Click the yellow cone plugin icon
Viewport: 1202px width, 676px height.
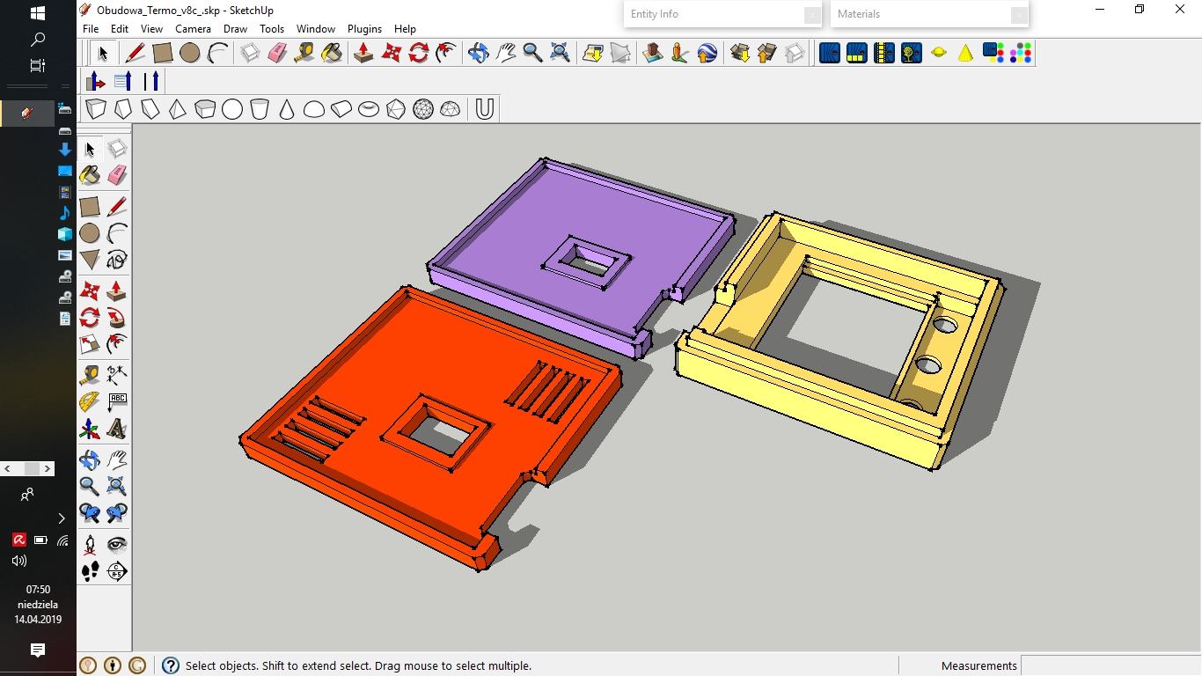pyautogui.click(x=965, y=53)
